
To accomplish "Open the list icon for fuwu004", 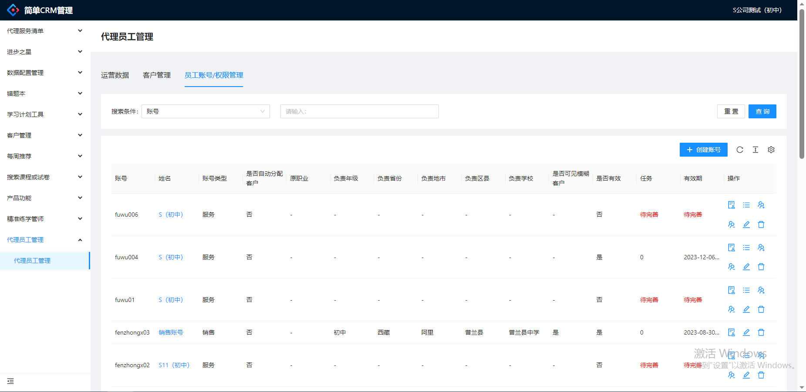I will click(x=746, y=248).
